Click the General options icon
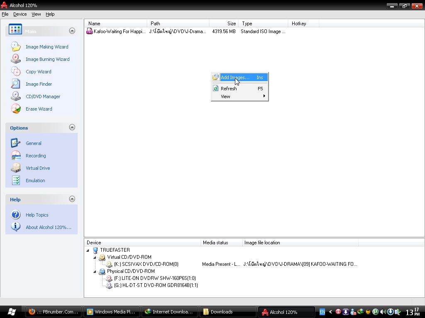This screenshot has height=318, width=425. [16, 143]
